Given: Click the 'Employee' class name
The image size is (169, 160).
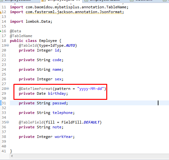Looking at the screenshot, I should 48,41.
